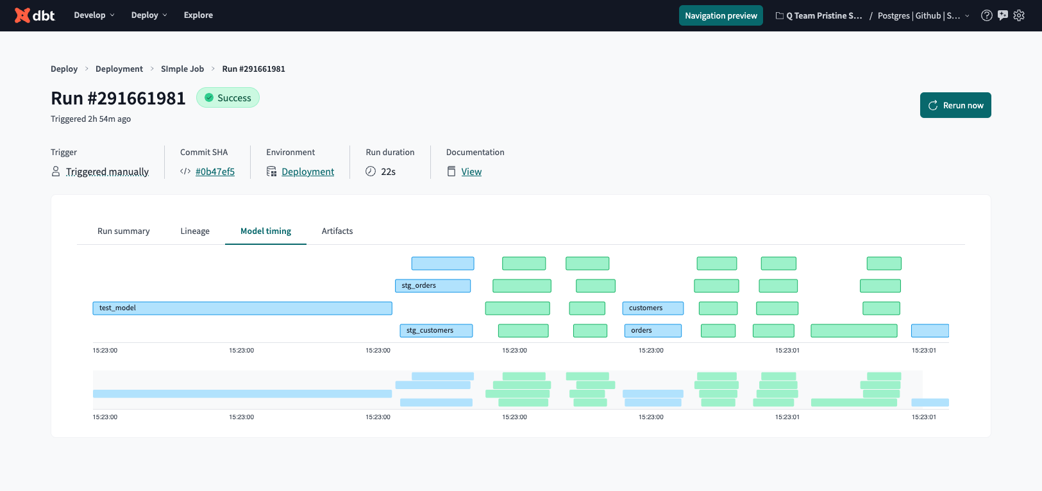
Task: Open the help question mark icon
Action: pos(987,15)
